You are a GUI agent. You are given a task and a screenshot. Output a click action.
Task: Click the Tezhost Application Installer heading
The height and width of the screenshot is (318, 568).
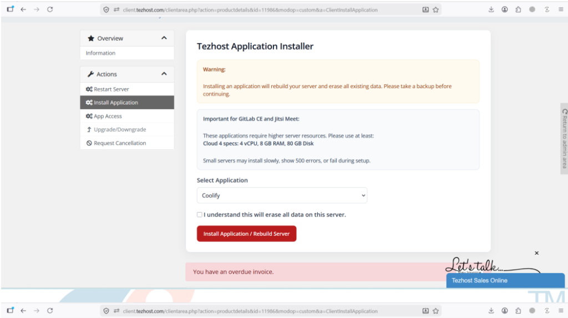click(x=255, y=47)
